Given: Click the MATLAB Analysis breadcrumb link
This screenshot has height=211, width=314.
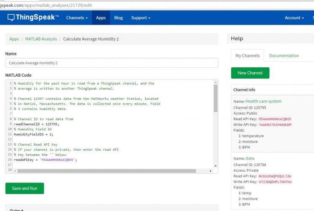Looking at the screenshot, I should (x=41, y=39).
